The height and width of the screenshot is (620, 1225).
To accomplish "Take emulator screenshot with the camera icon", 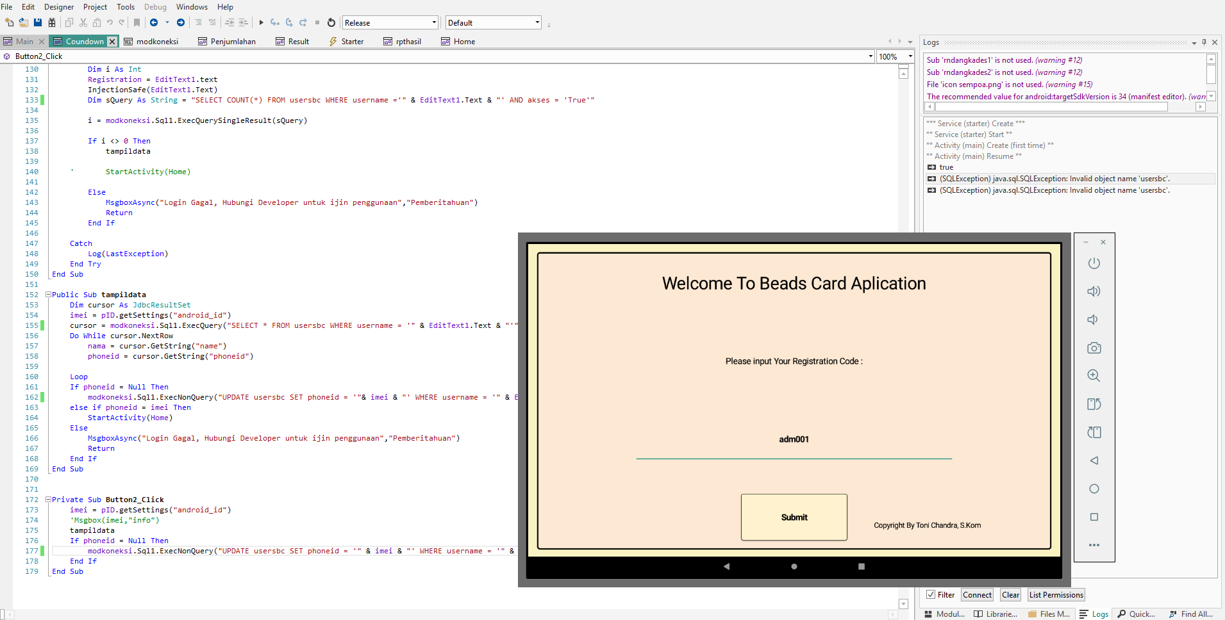I will [1094, 348].
